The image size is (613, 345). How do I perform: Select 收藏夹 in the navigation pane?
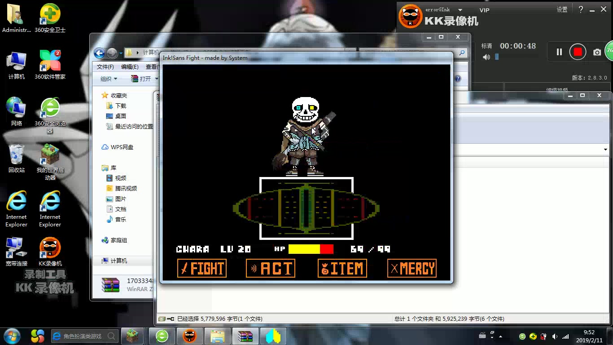[x=114, y=95]
